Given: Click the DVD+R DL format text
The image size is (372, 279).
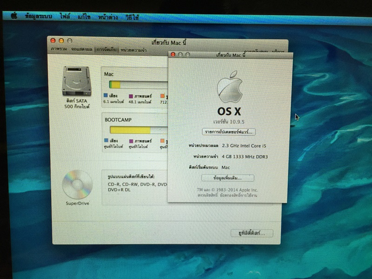Looking at the screenshot, I should (x=119, y=190).
